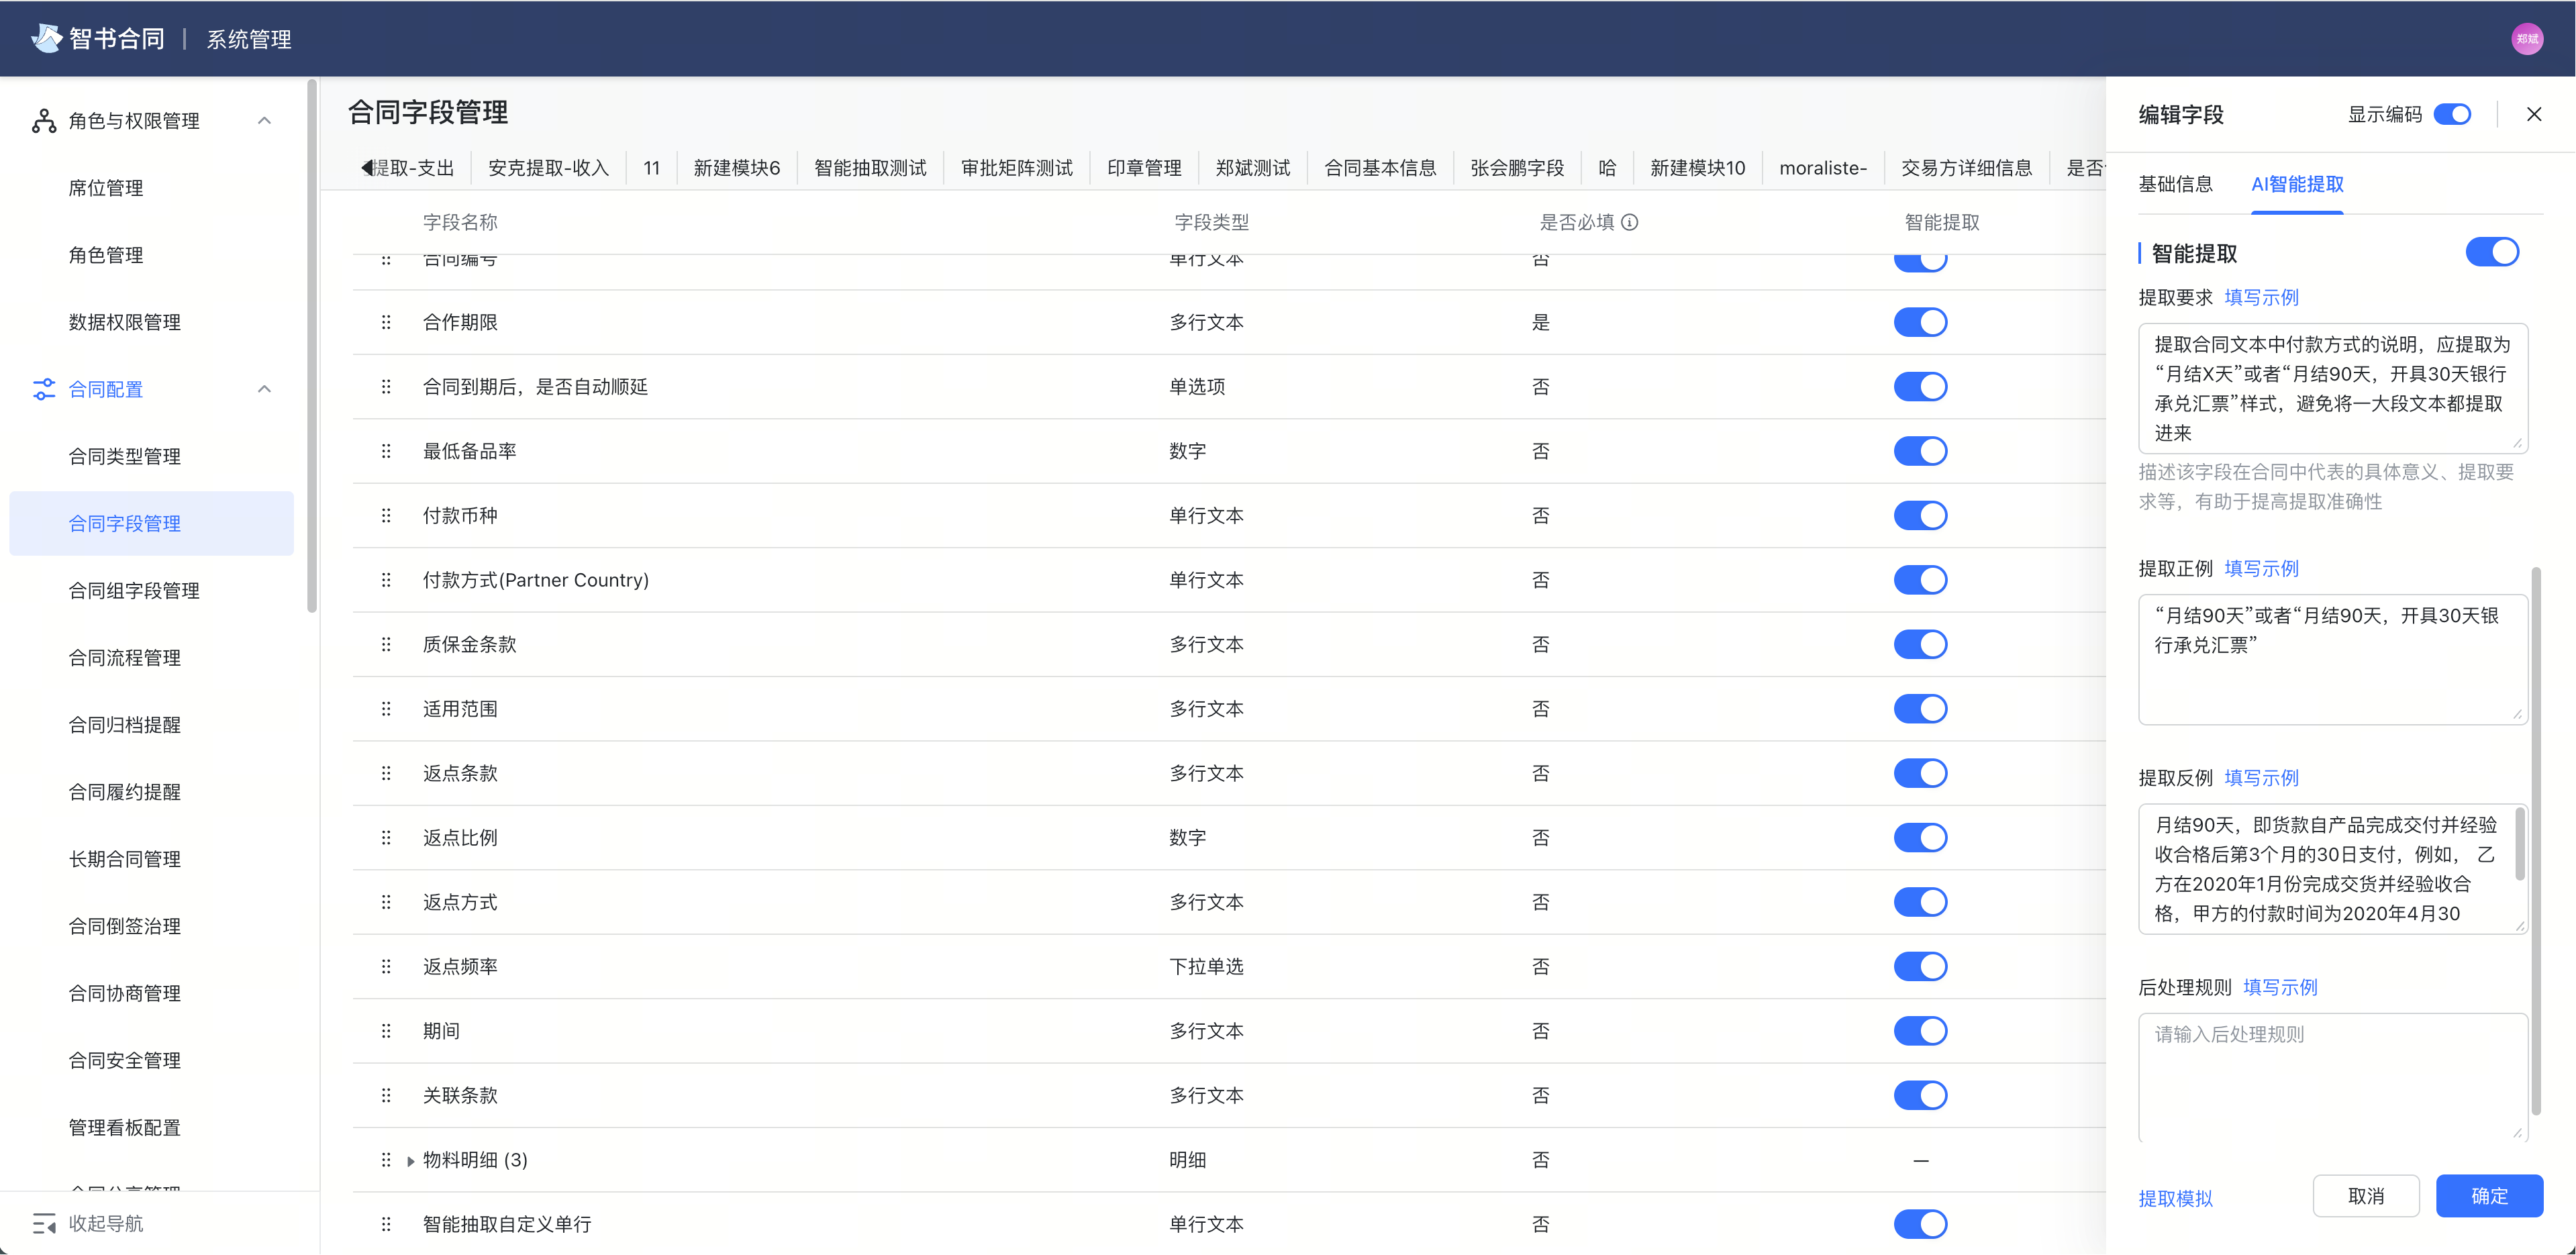Click the 收起导航 collapse icon

(43, 1223)
